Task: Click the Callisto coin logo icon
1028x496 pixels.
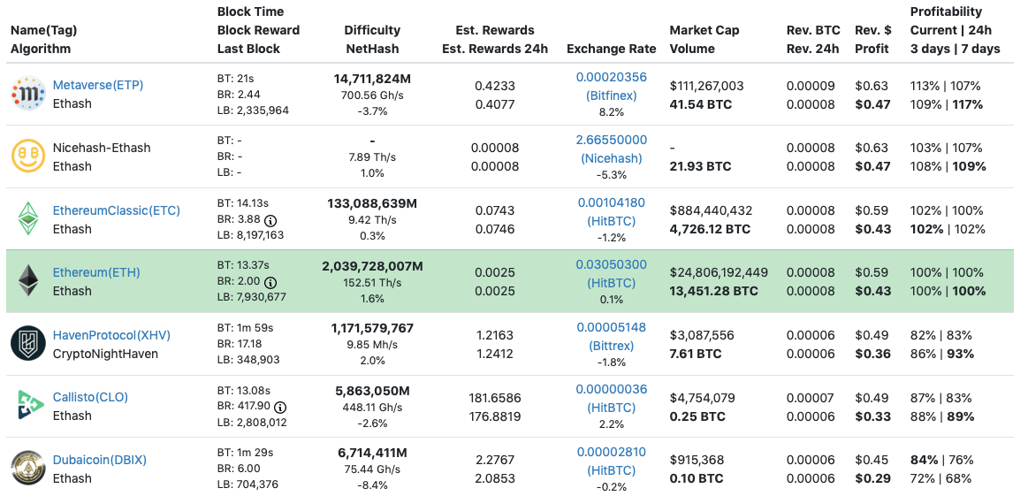Action: coord(27,406)
